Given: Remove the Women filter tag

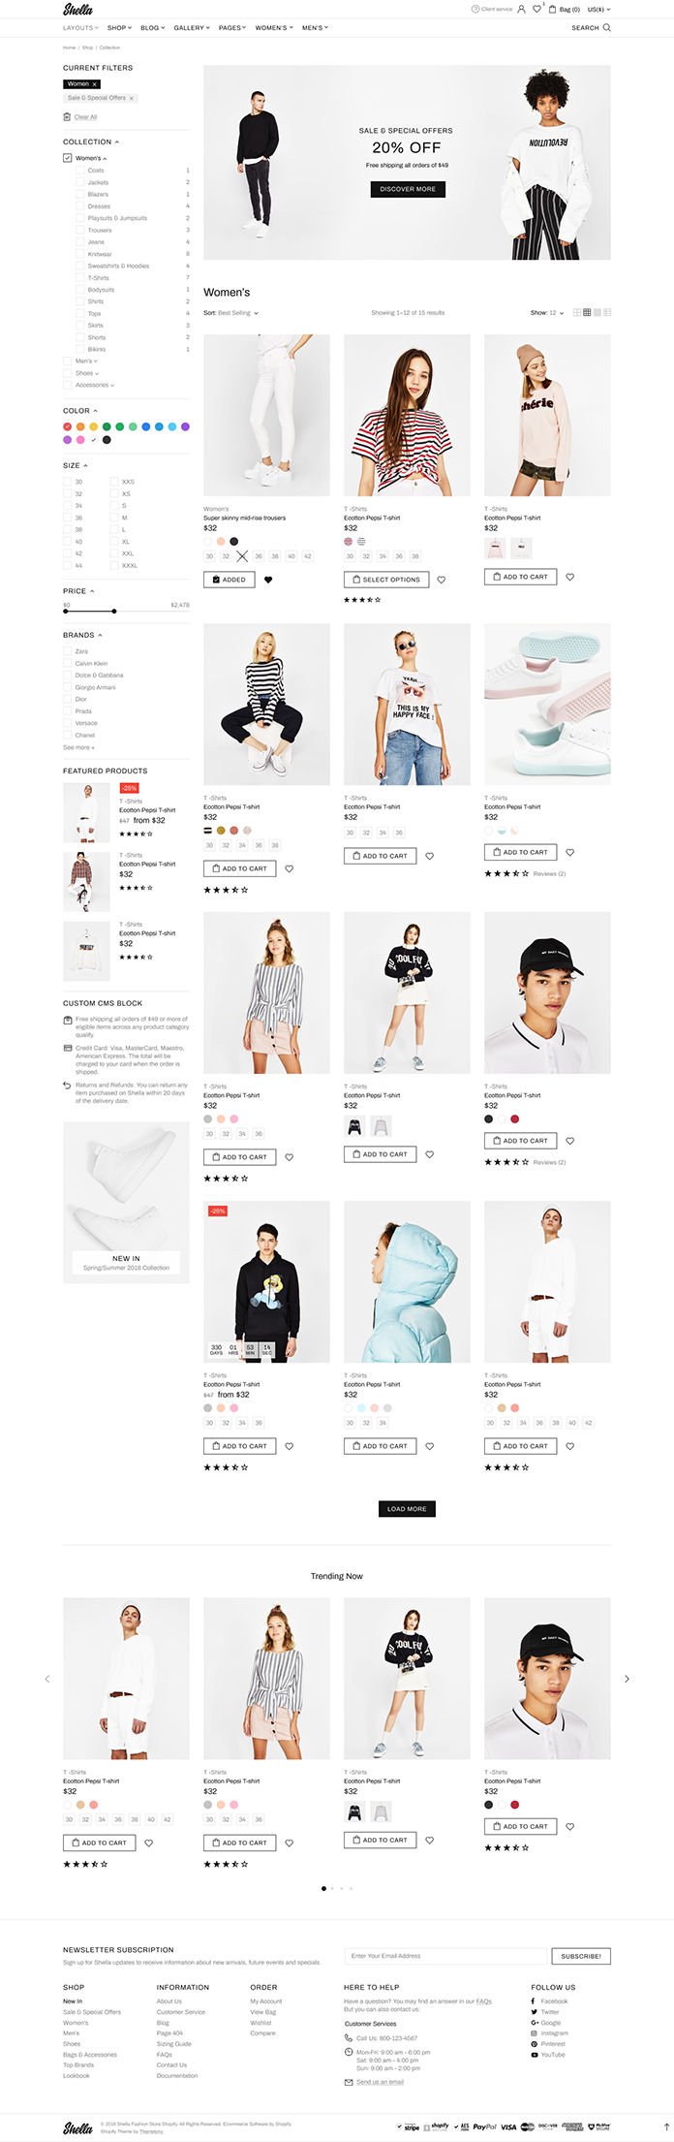Looking at the screenshot, I should click(x=95, y=84).
